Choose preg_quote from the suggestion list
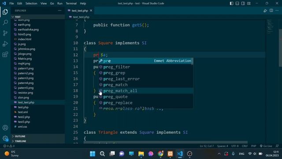Screen dimensions: 282x159 pos(146,97)
